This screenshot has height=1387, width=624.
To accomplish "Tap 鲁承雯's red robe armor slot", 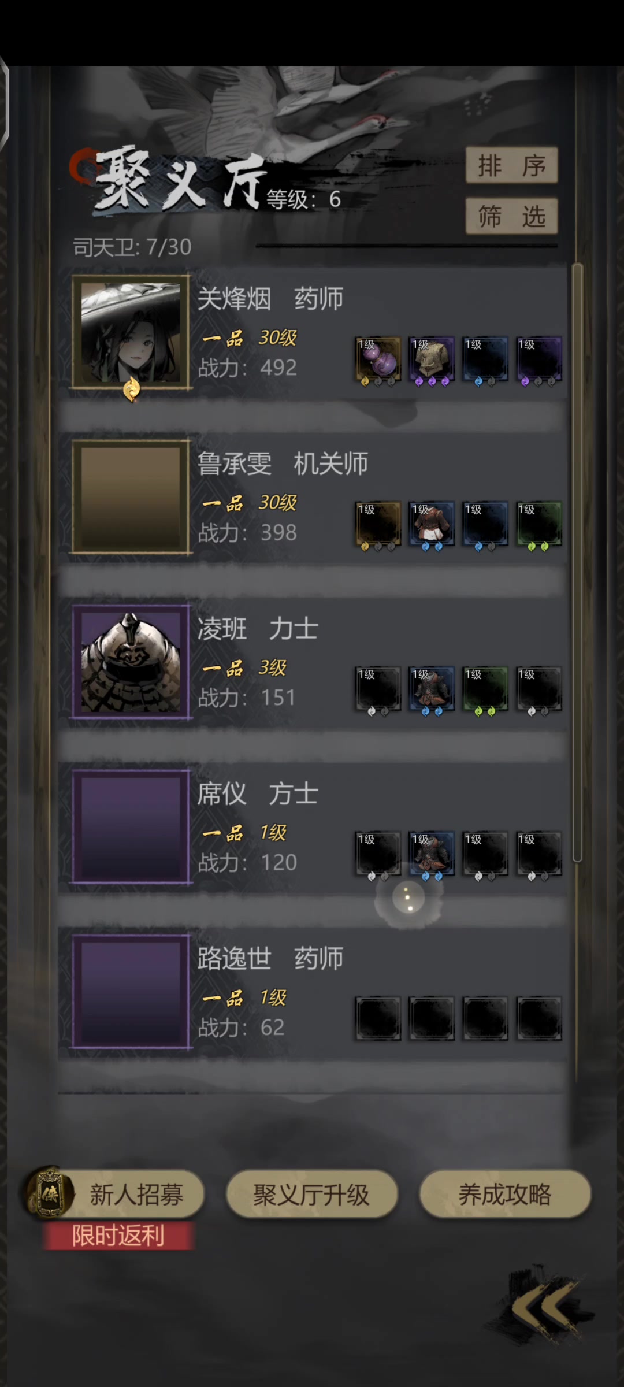I will pyautogui.click(x=432, y=524).
